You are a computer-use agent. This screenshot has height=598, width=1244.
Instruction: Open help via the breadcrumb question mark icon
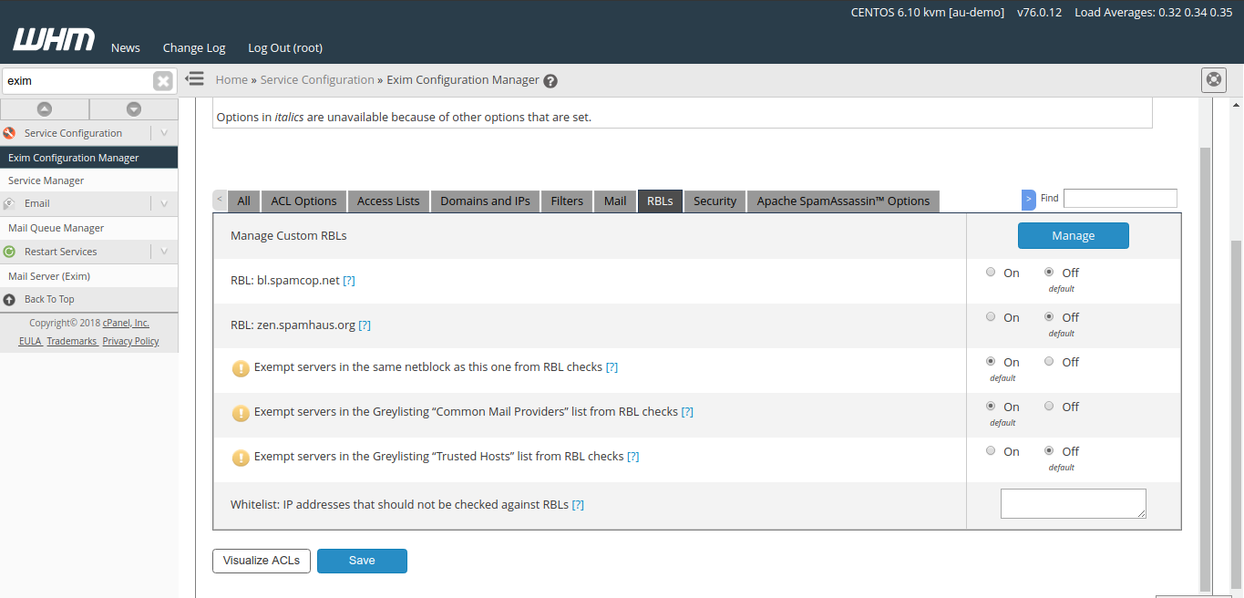(550, 80)
